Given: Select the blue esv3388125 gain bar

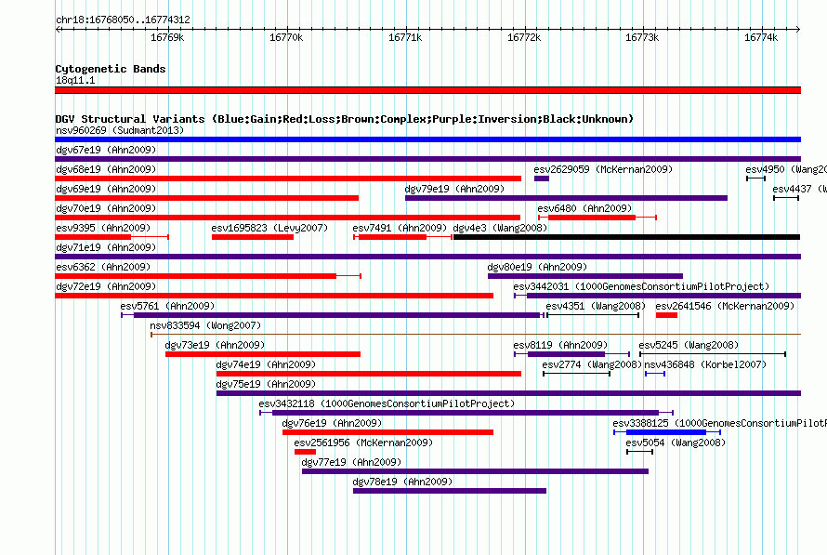Looking at the screenshot, I should pyautogui.click(x=666, y=432).
